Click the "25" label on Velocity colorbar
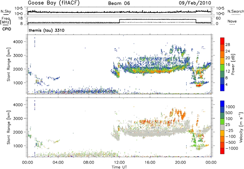The width and height of the screenshot is (244, 169). (x=228, y=125)
